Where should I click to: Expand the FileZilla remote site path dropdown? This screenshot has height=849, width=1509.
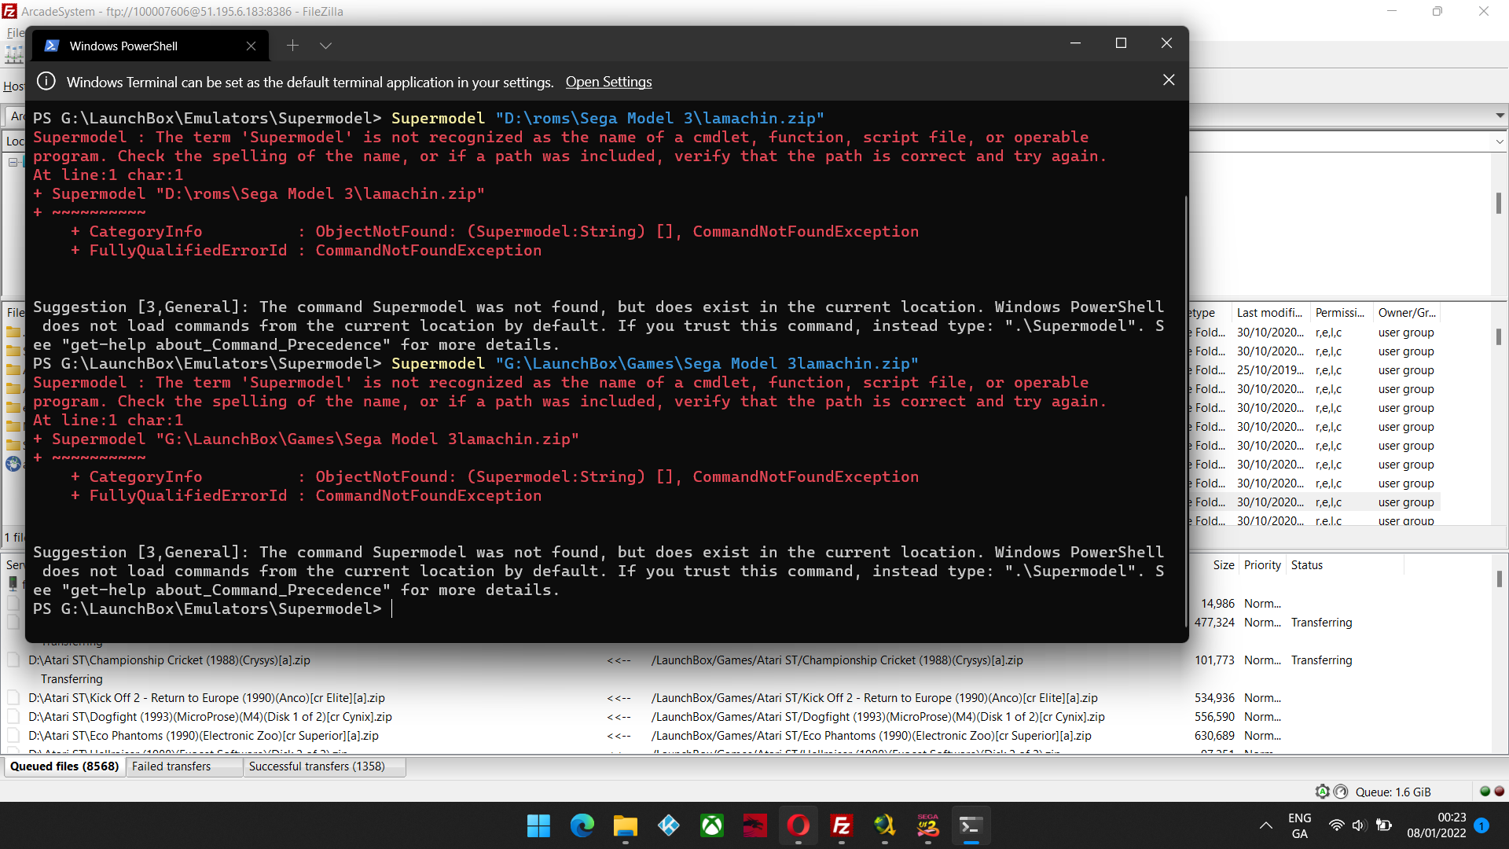[1500, 141]
